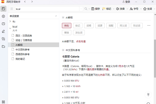Collapse the AI解释 section
Screen dimensions: 156x104
pyautogui.click(x=63, y=17)
